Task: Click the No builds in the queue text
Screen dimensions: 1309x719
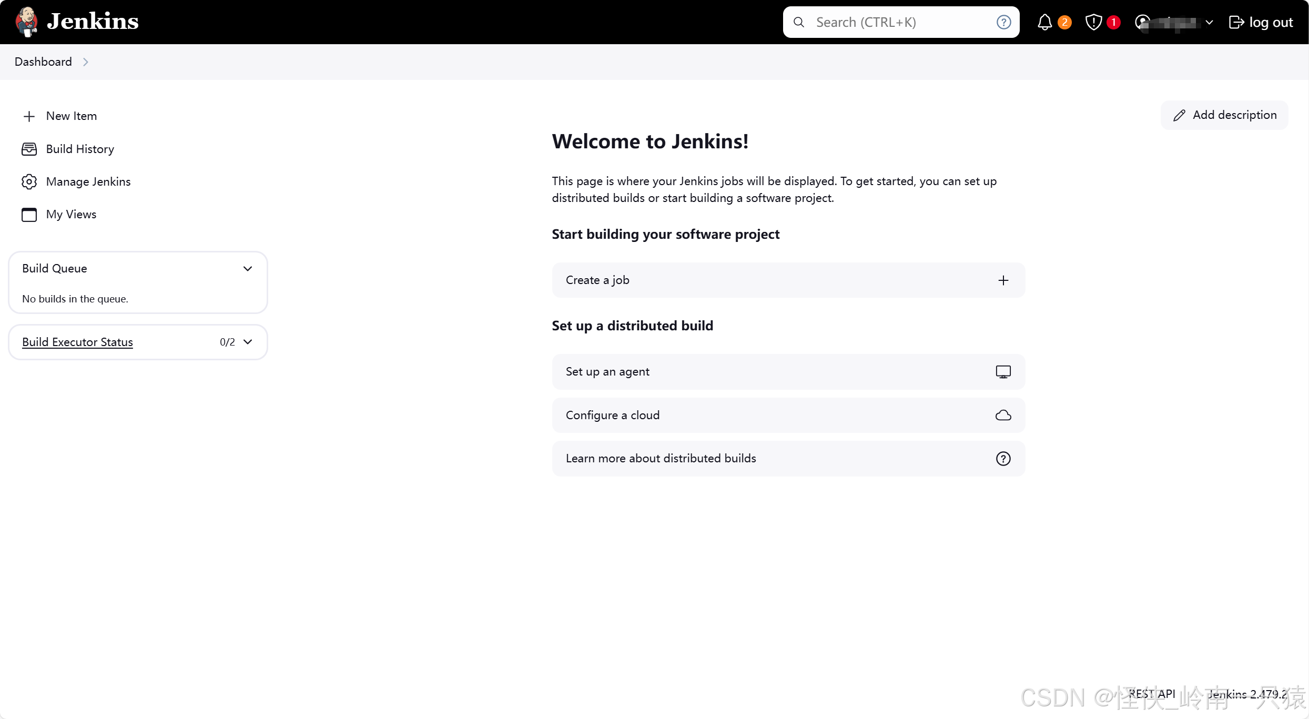Action: point(75,299)
